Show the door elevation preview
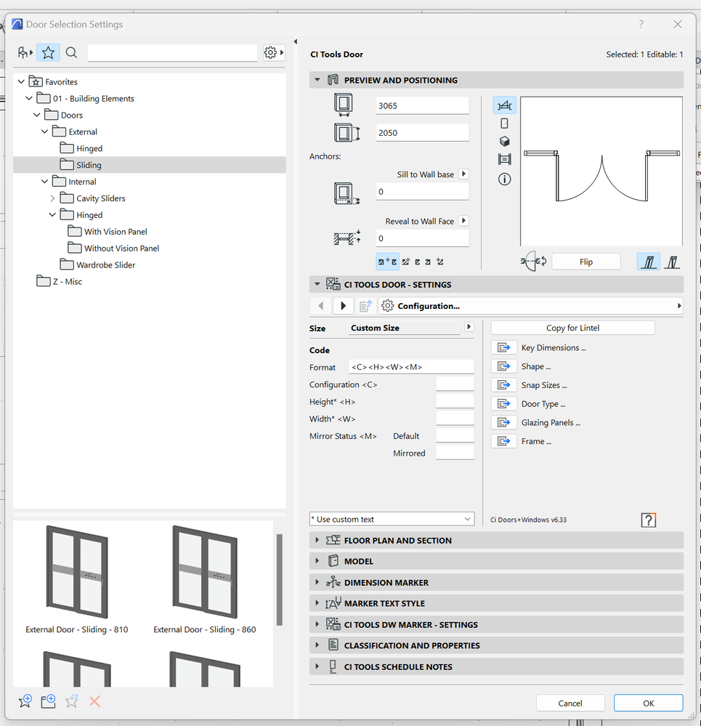The height and width of the screenshot is (726, 701). [x=504, y=124]
